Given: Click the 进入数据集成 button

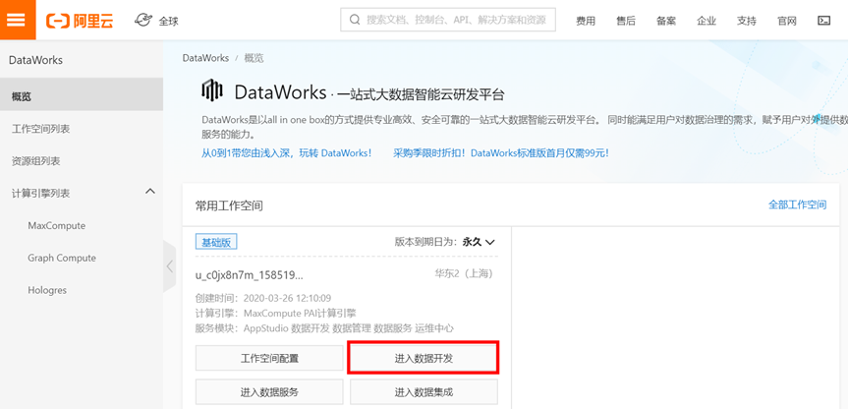Looking at the screenshot, I should coord(424,391).
